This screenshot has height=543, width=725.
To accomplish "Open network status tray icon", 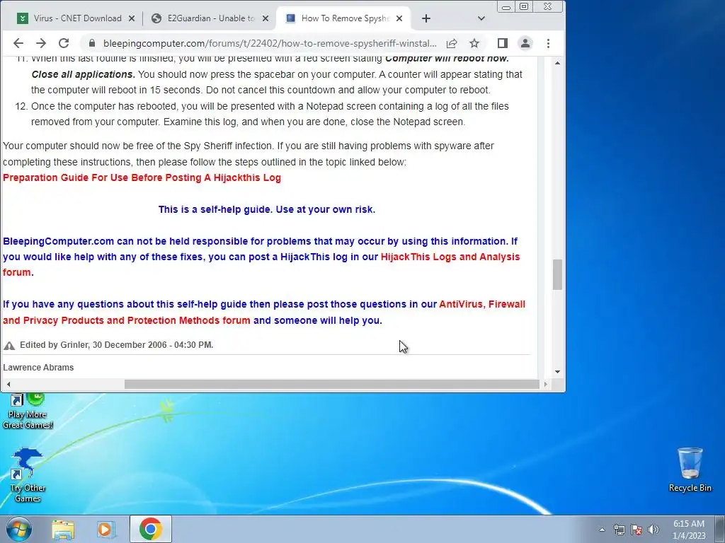I will point(619,530).
